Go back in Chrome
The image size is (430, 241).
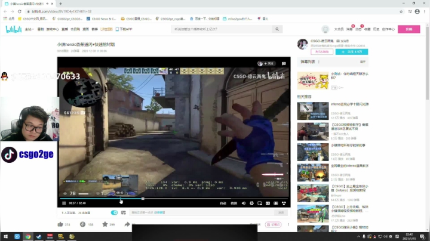5,11
